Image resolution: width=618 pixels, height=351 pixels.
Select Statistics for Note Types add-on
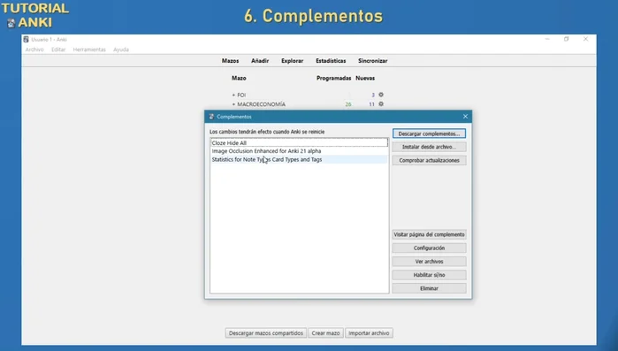[x=299, y=159]
